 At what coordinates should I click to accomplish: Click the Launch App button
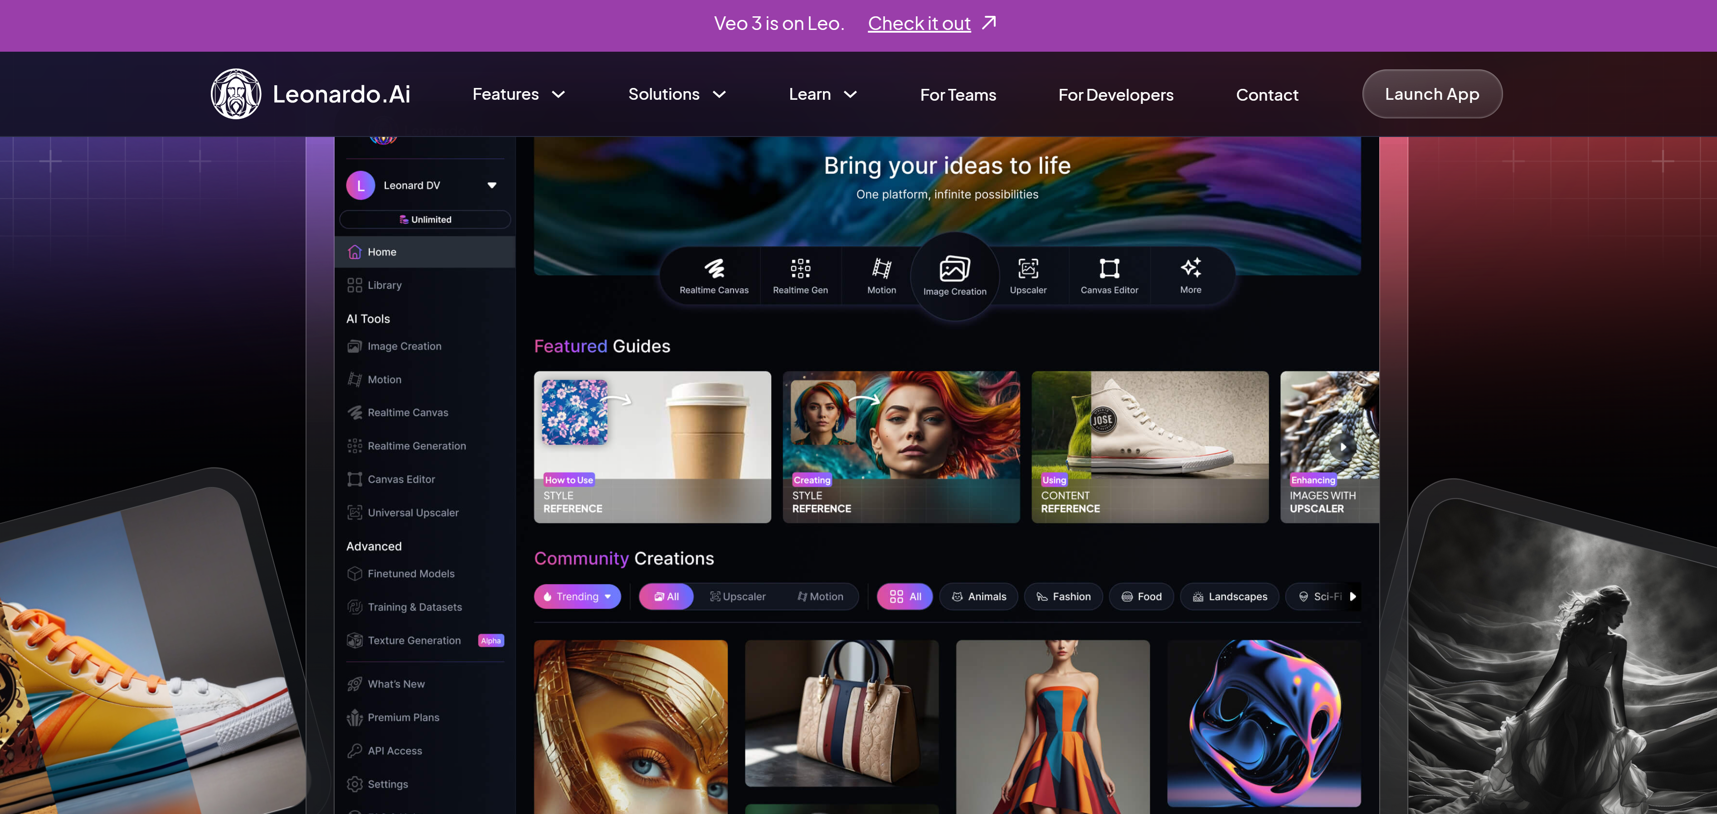(1432, 94)
